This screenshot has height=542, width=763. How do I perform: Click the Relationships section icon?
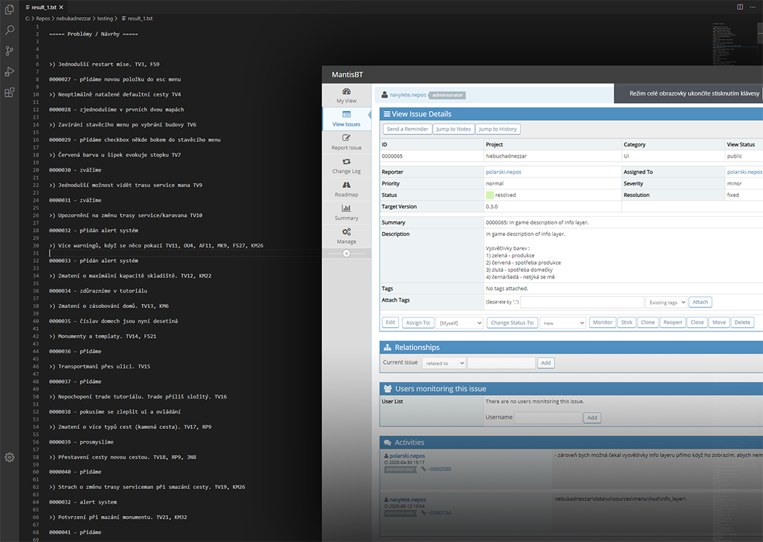click(387, 348)
